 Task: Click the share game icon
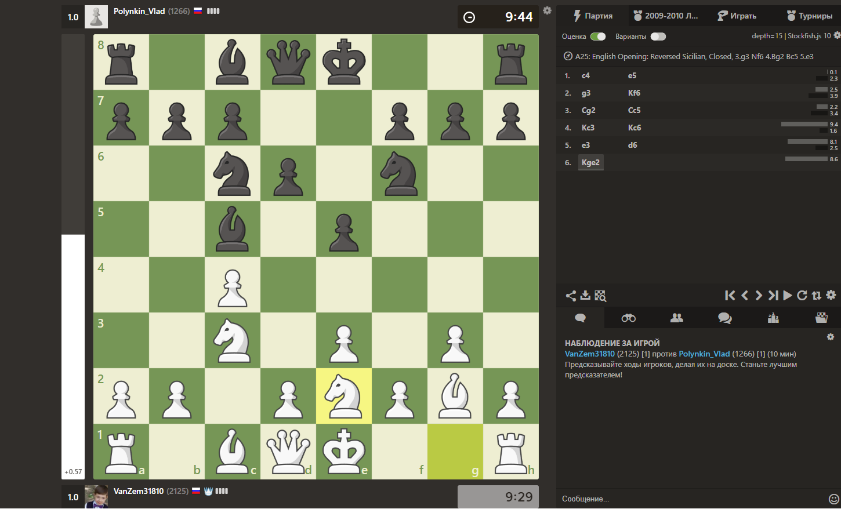click(571, 296)
